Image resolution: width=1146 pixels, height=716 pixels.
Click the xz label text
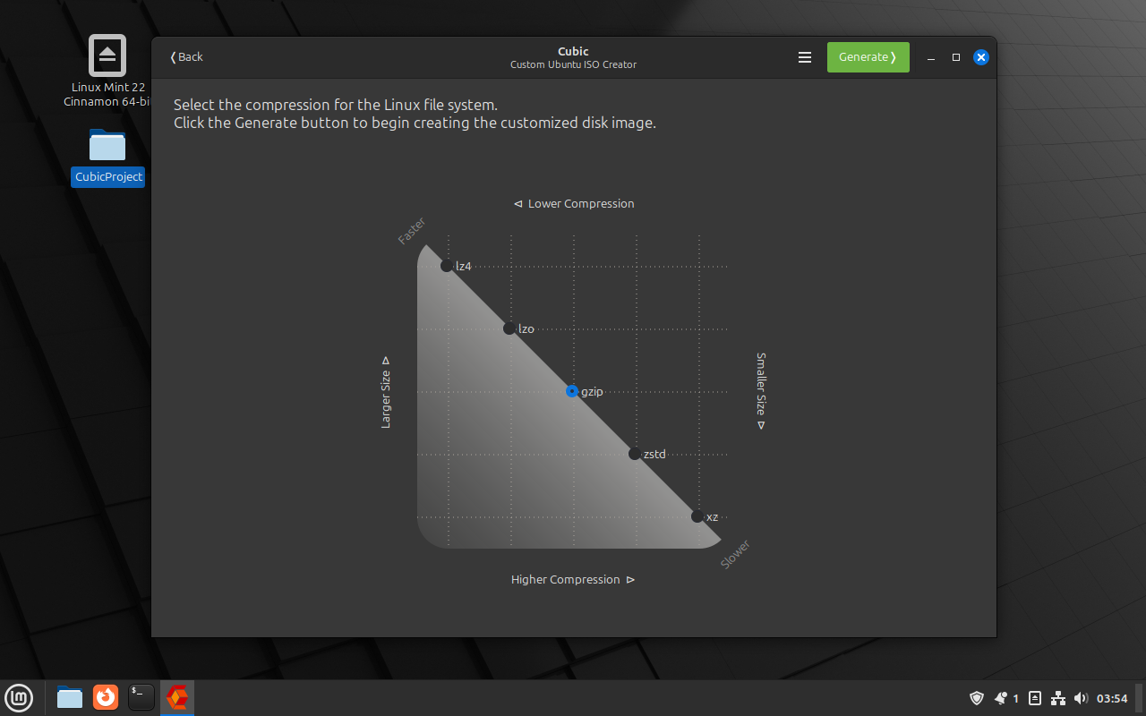point(712,517)
